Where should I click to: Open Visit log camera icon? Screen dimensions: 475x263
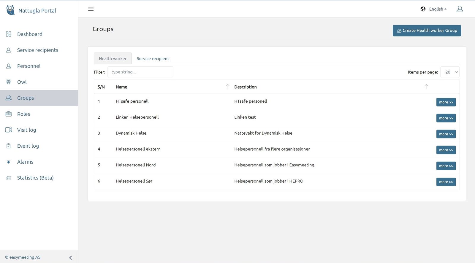[9, 130]
